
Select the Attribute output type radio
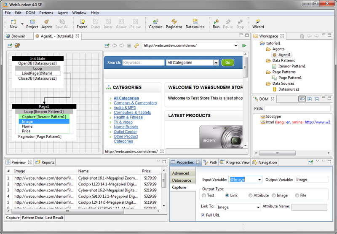251,196
